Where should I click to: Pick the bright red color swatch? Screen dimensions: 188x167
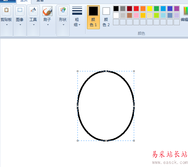136,9
